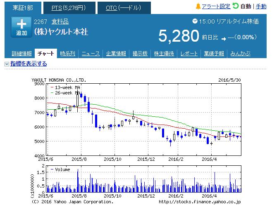
Task: Click the stocks.finance.yahoo.co.jp URL text
Action: pos(200,202)
